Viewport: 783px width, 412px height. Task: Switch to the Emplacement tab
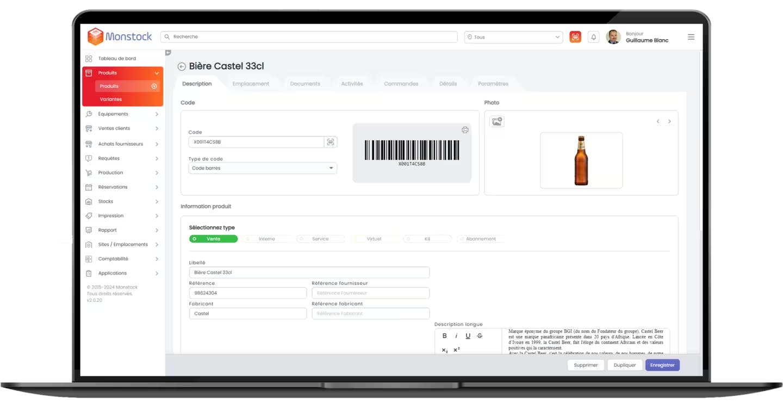(251, 84)
